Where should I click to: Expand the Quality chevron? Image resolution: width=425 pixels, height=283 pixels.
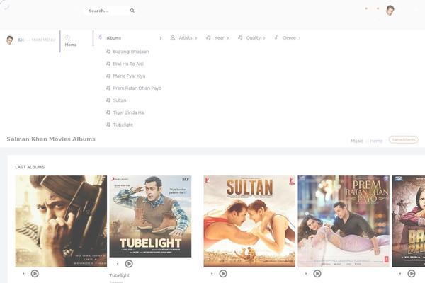click(264, 38)
